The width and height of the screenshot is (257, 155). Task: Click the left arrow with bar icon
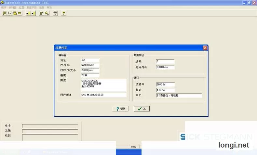(x=28, y=13)
